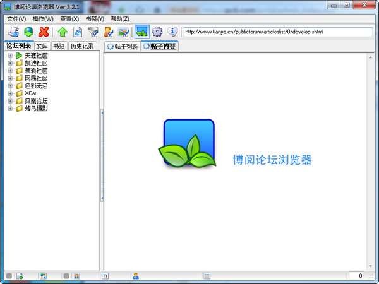Expand the 凯迪社区 tree node

tap(10, 63)
